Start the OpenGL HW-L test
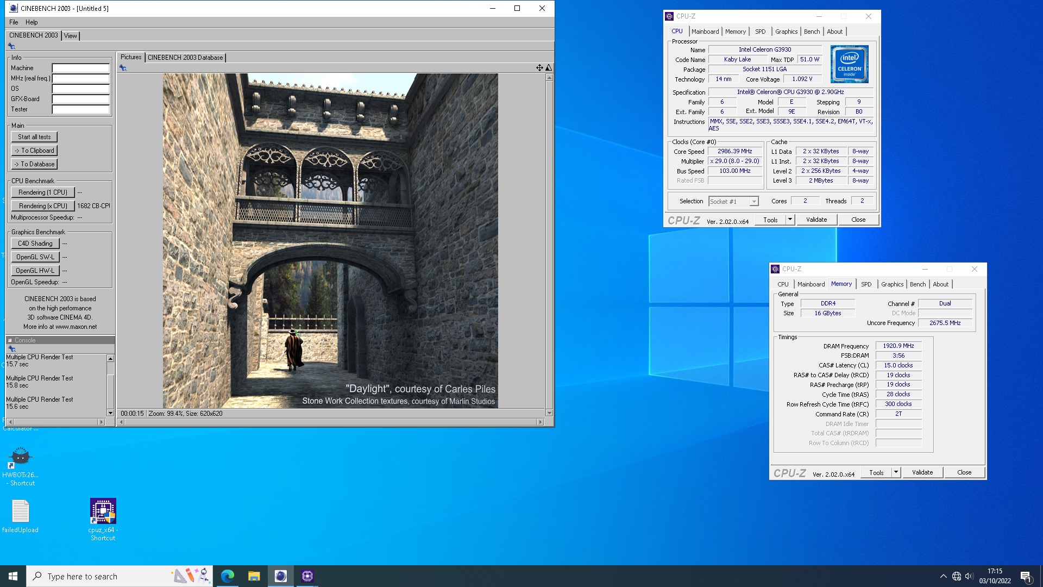The height and width of the screenshot is (587, 1043). tap(35, 271)
